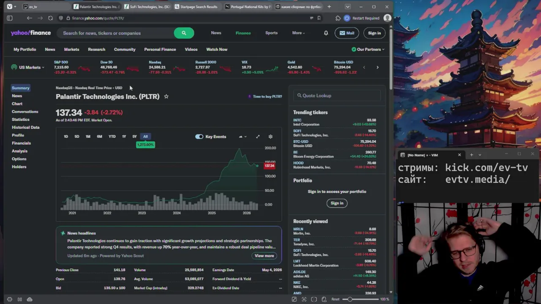Select the 5Y chart range

134,136
